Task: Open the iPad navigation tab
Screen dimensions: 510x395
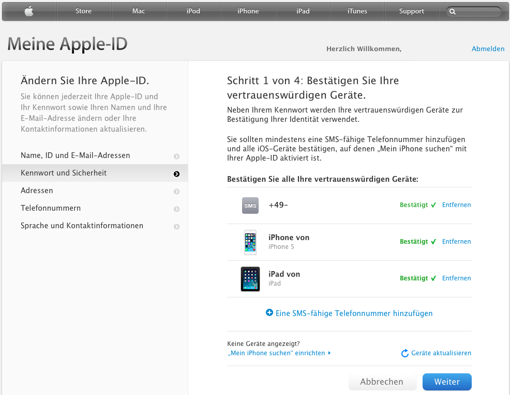Action: click(x=303, y=11)
